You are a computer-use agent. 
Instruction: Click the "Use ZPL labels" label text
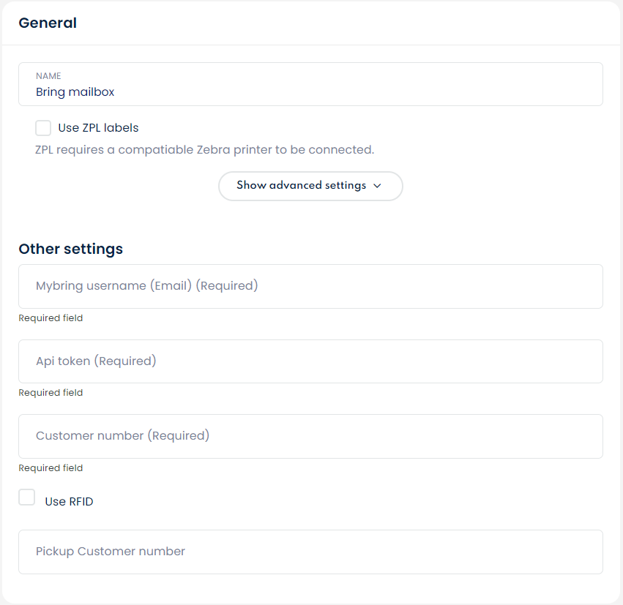coord(98,128)
